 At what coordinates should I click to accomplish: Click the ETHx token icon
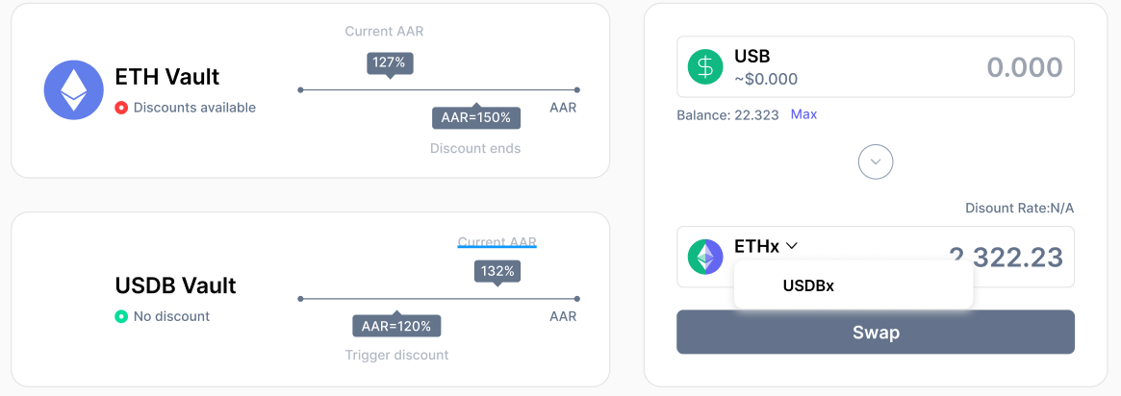705,257
